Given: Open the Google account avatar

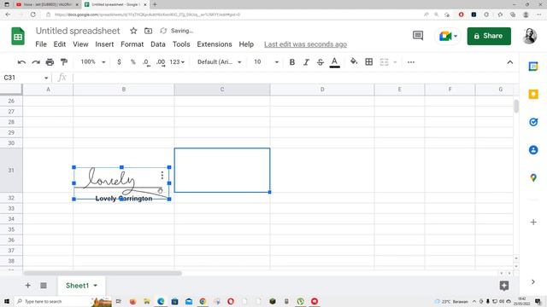Looking at the screenshot, I should click(x=530, y=36).
